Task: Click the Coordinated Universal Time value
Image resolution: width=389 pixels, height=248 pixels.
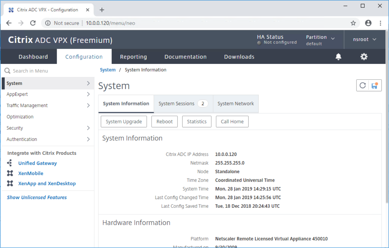Action: click(x=245, y=180)
